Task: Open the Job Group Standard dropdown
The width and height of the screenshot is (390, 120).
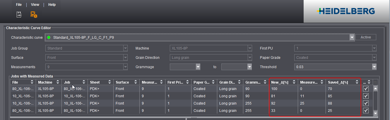Action: click(x=125, y=48)
